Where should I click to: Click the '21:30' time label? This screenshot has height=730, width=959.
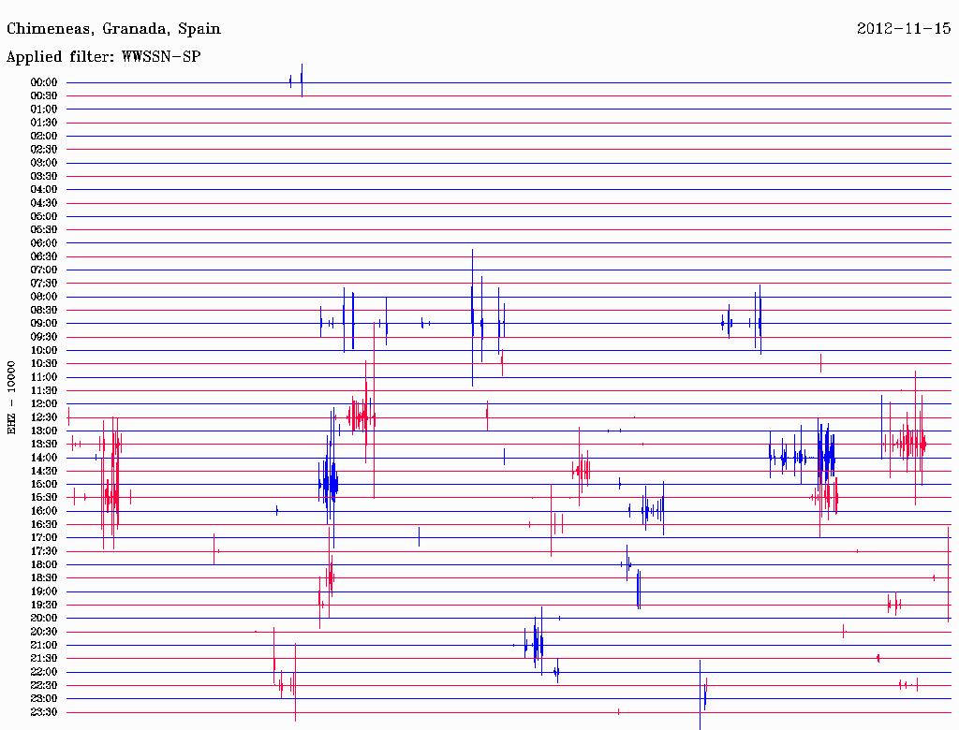coord(44,659)
